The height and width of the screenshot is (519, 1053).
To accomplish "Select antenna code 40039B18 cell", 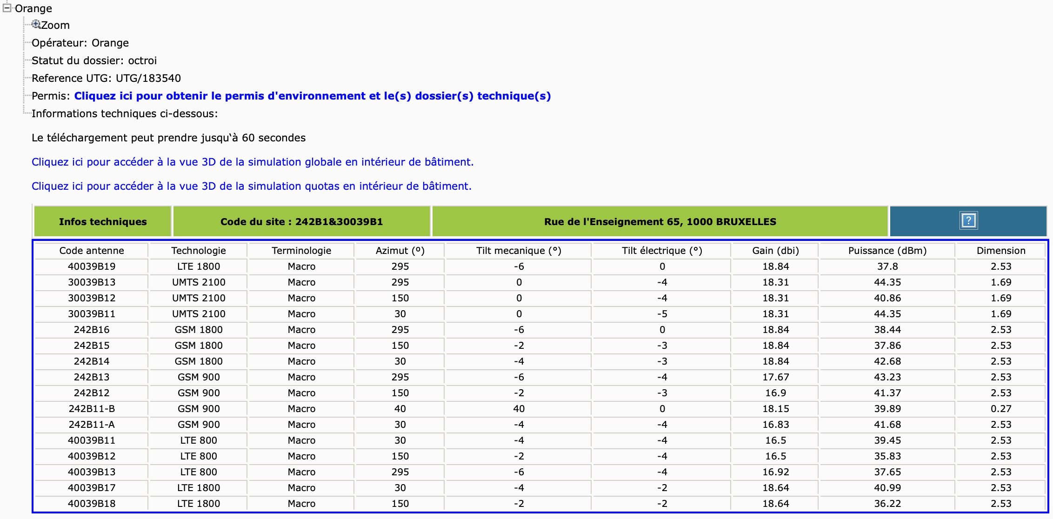I will 92,504.
